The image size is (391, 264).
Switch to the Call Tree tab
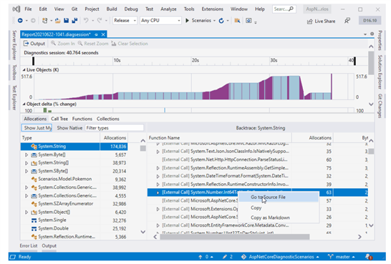click(x=59, y=119)
